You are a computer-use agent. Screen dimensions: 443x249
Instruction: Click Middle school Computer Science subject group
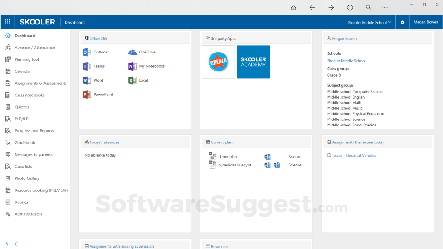(355, 91)
